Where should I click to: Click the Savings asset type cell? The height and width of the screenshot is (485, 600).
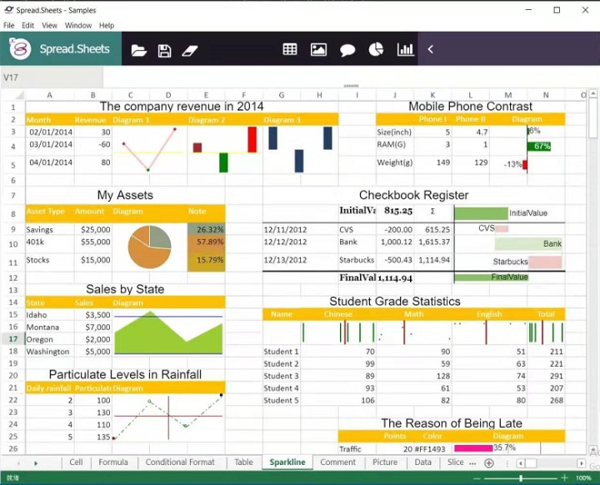50,229
